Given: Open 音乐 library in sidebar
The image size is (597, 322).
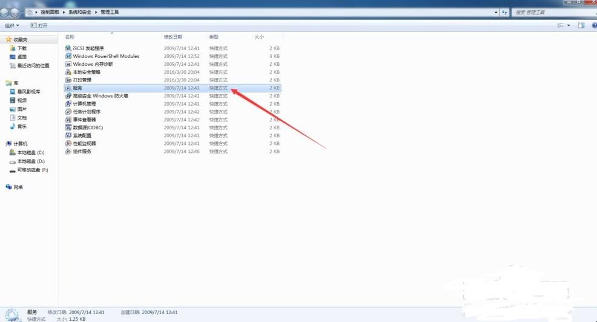Looking at the screenshot, I should 18,126.
